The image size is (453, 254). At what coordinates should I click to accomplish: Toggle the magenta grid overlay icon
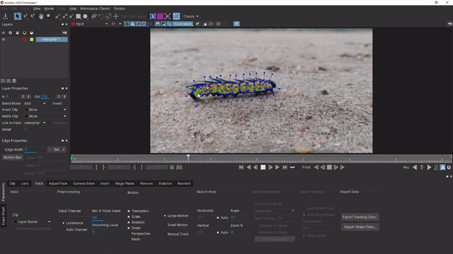tap(160, 16)
